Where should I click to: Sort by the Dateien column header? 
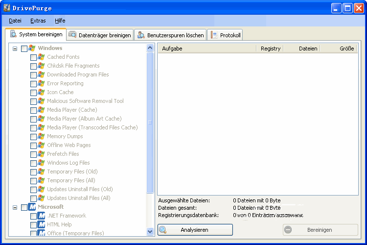[x=302, y=49]
